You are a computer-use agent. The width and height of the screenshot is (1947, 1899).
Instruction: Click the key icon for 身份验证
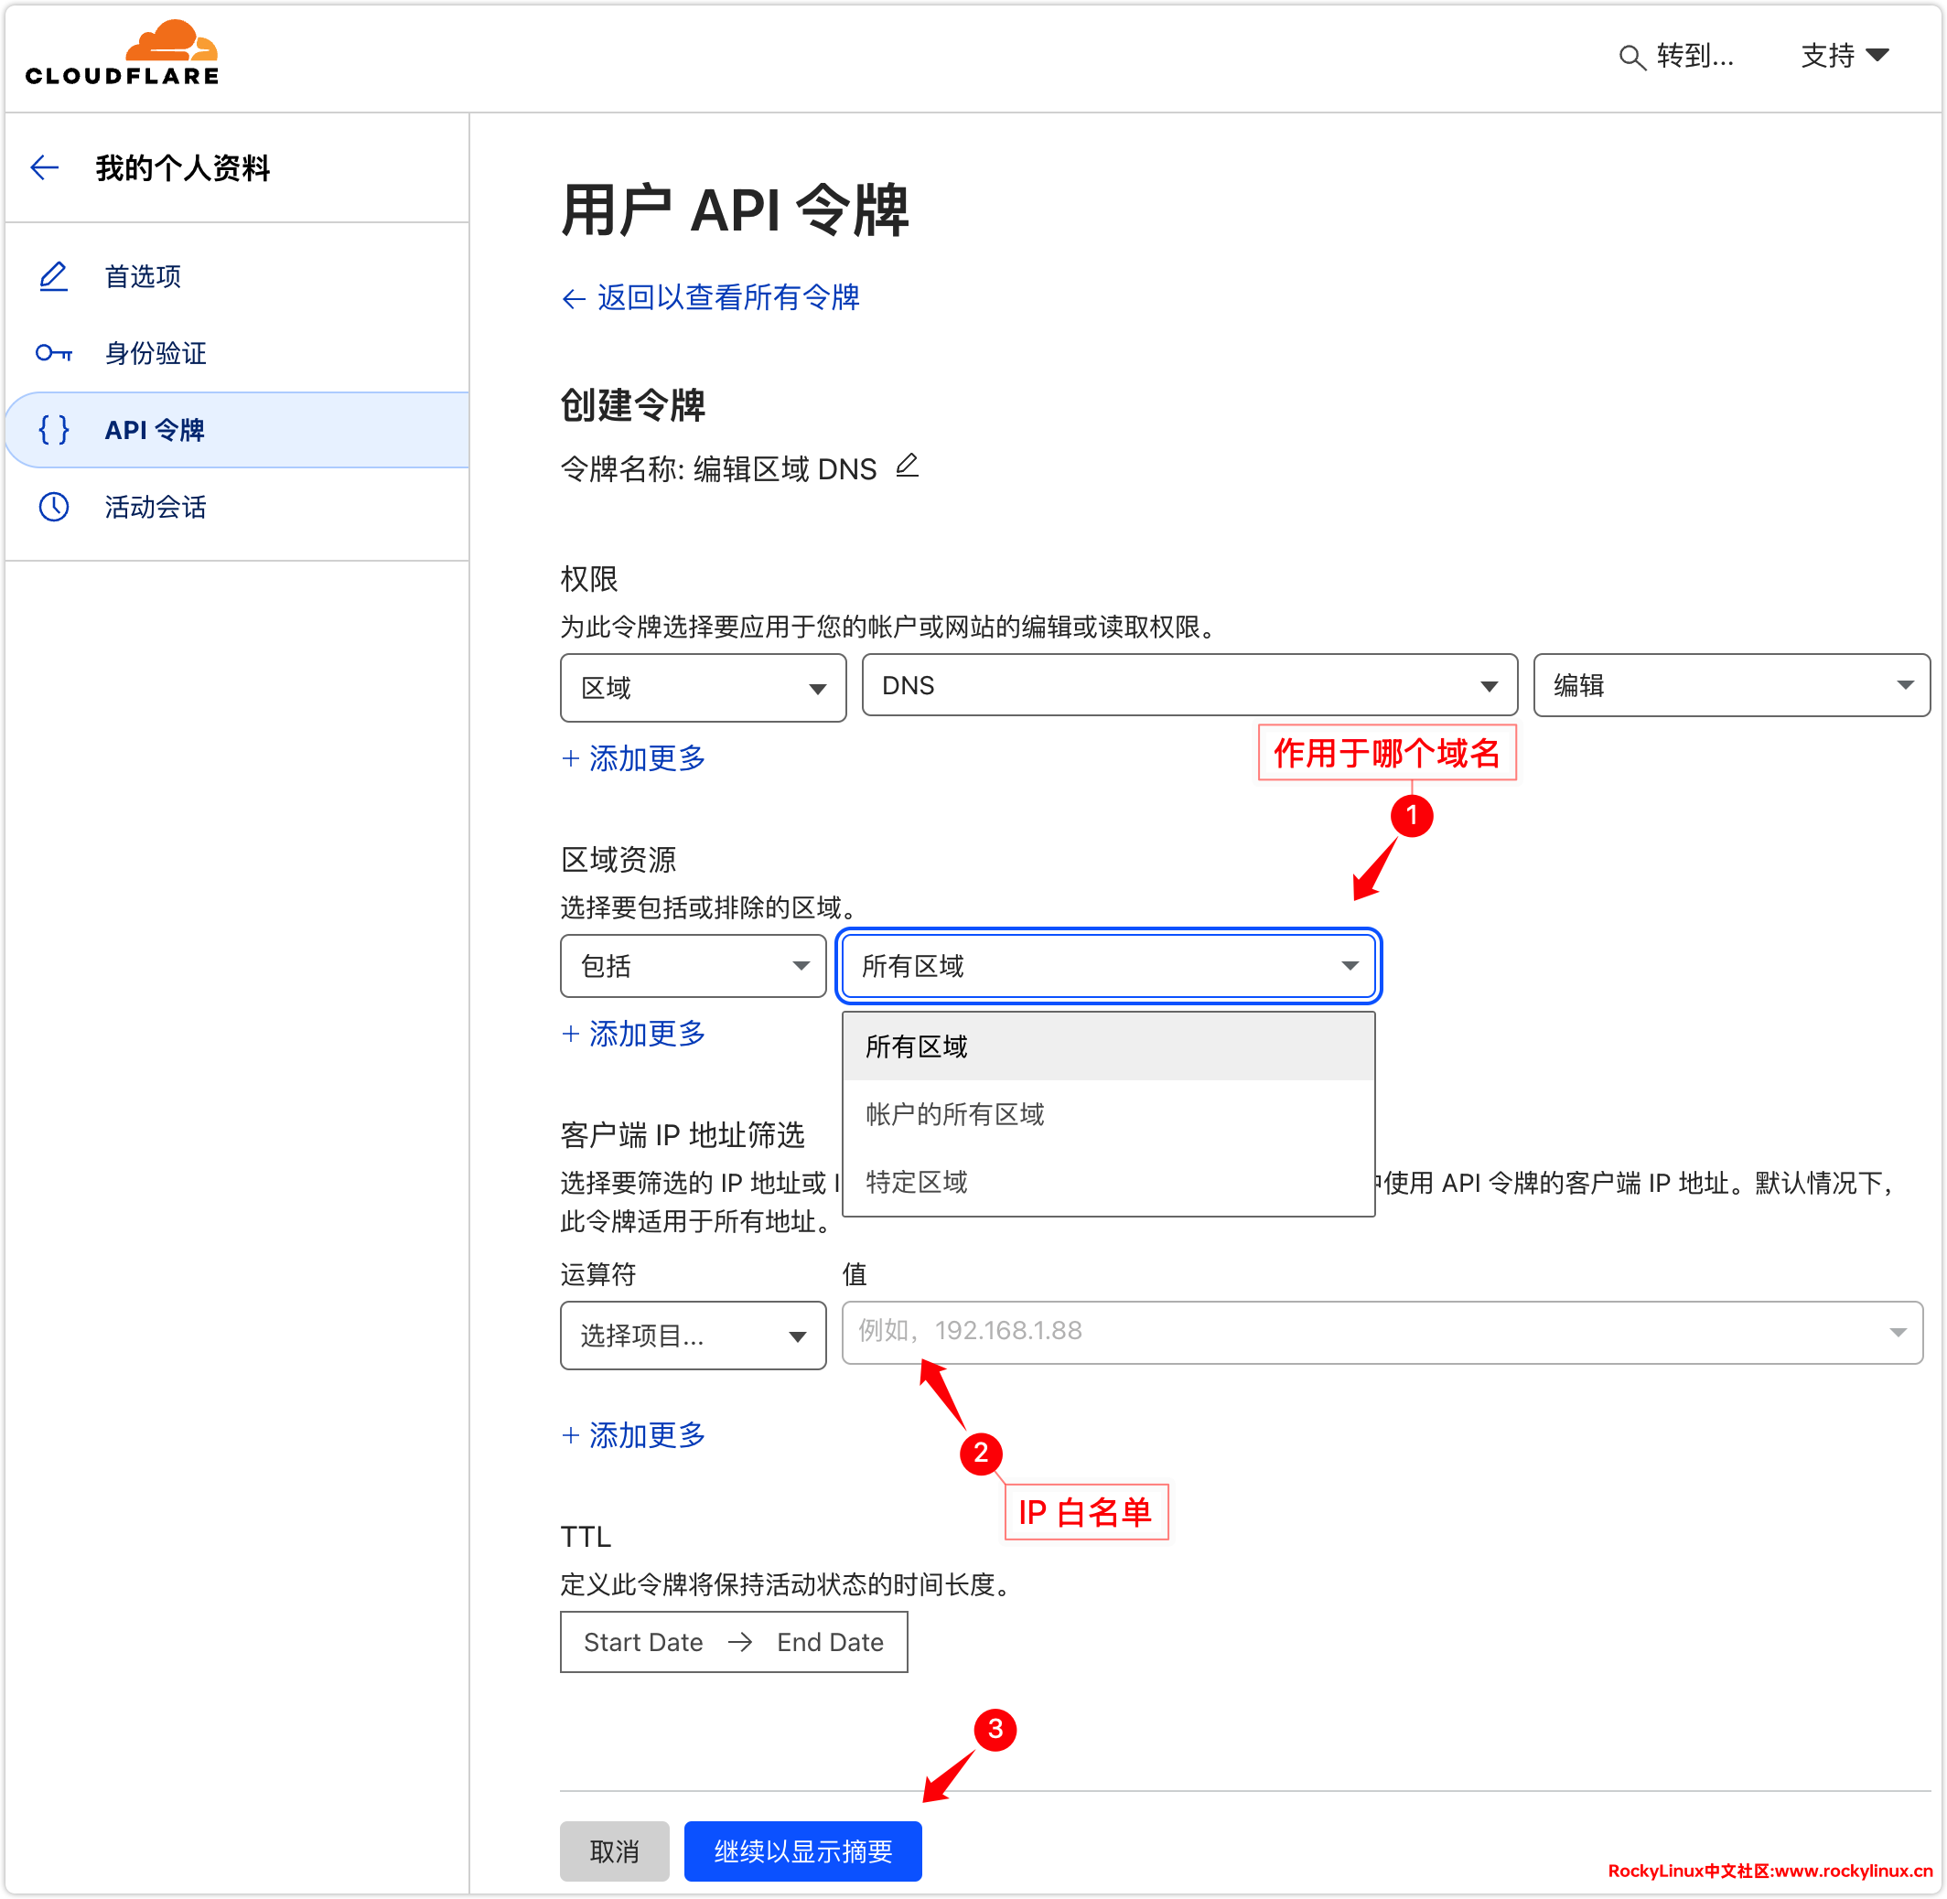tap(54, 353)
